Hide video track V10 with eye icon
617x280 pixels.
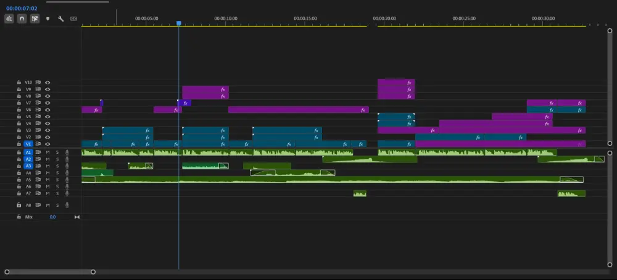pyautogui.click(x=48, y=82)
